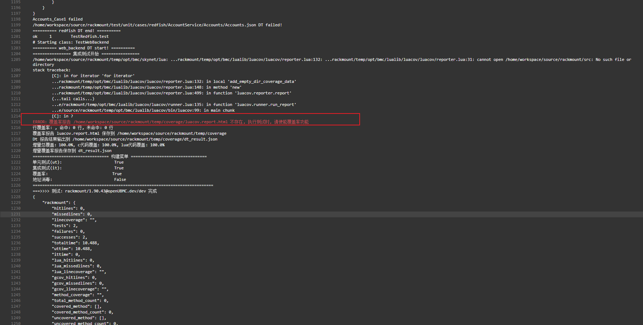Click the 单元测试(ut) True row
The width and height of the screenshot is (643, 325).
point(78,162)
